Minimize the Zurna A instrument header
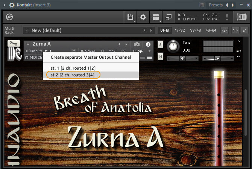This screenshot has height=169, width=252. (x=238, y=46)
